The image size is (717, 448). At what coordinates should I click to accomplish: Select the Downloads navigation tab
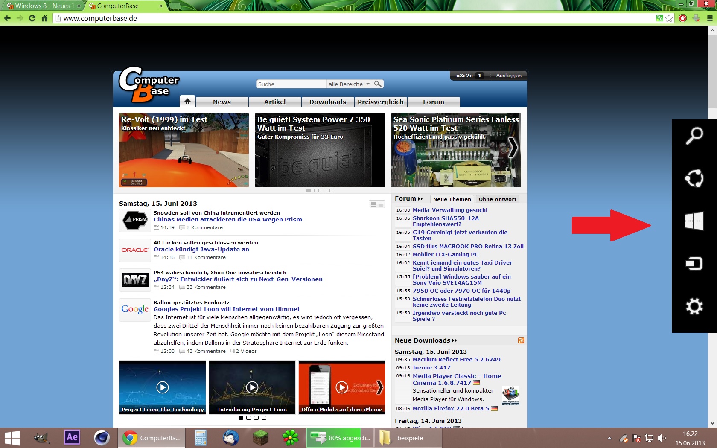pyautogui.click(x=328, y=102)
